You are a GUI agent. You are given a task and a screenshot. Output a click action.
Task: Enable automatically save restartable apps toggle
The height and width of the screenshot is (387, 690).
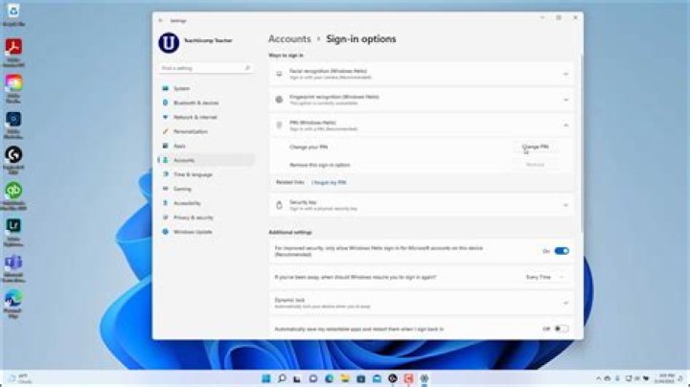pyautogui.click(x=562, y=329)
